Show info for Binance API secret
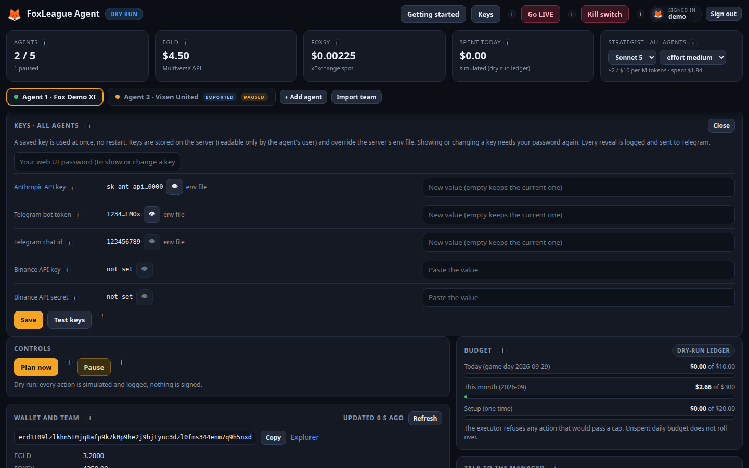The width and height of the screenshot is (749, 468). pyautogui.click(x=75, y=298)
